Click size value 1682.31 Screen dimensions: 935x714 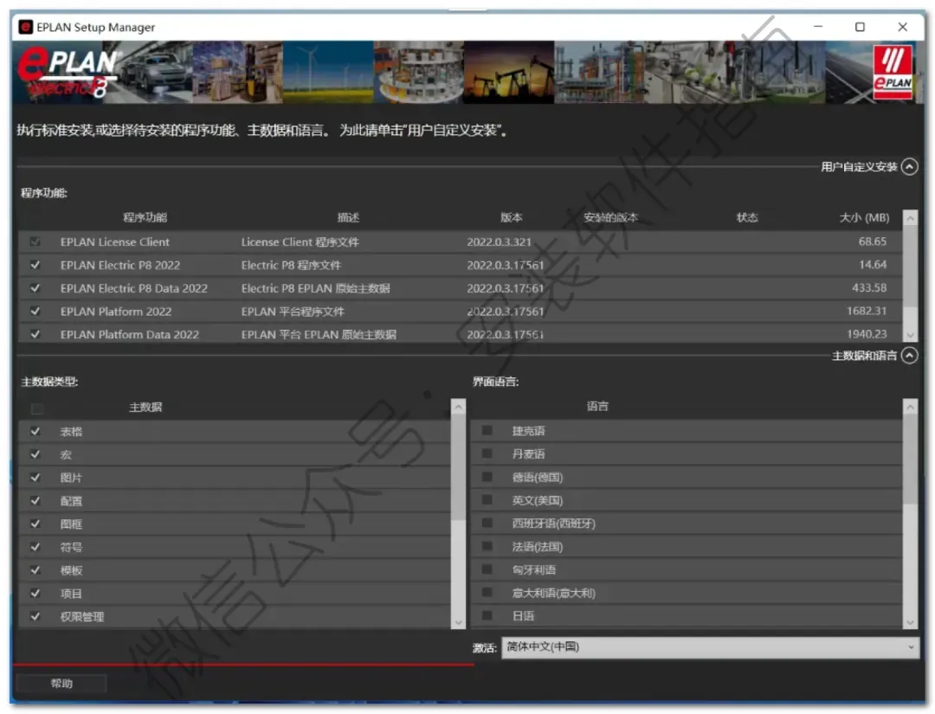(x=867, y=311)
